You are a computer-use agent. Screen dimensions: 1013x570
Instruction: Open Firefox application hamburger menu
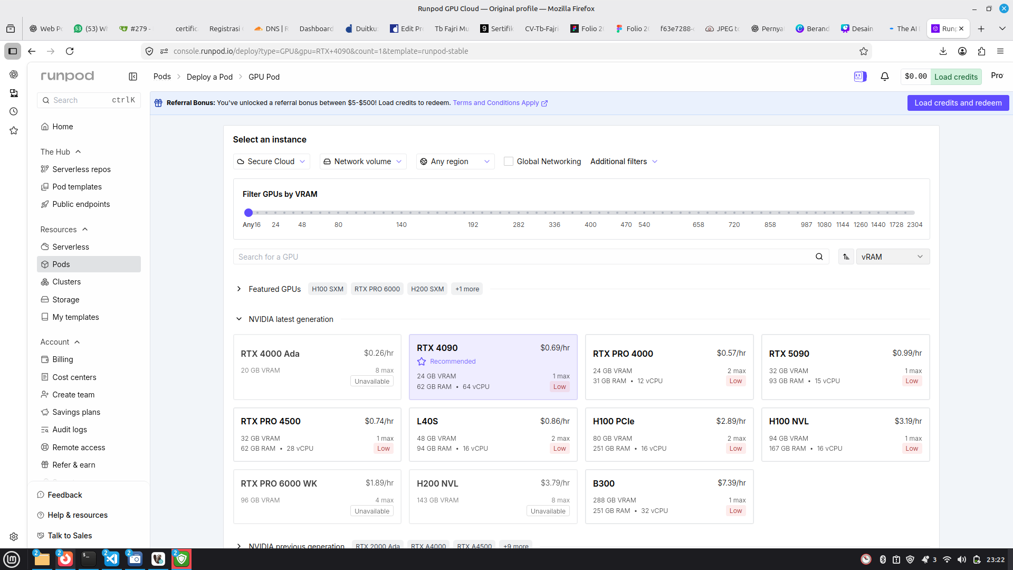pyautogui.click(x=1000, y=51)
